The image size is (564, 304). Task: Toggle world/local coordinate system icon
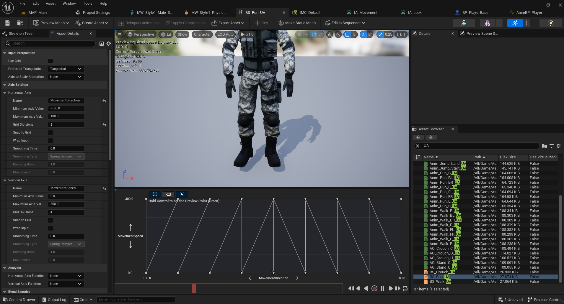coord(330,34)
